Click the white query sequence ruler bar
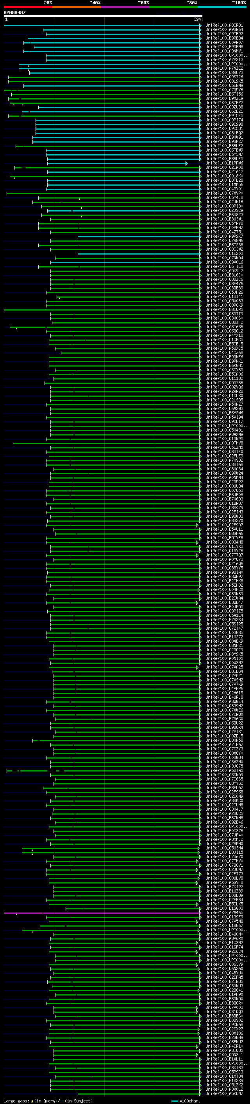This screenshot has width=250, height=1104. pyautogui.click(x=103, y=16)
